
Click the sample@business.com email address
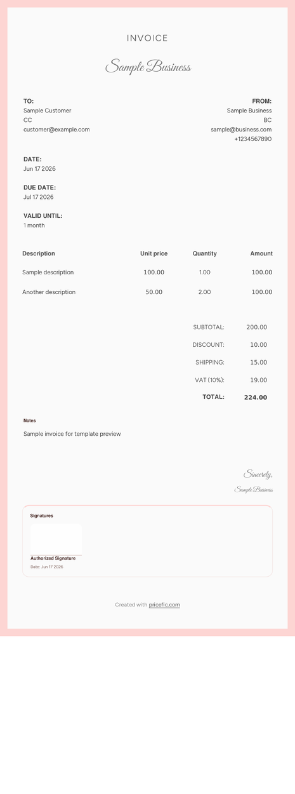(x=241, y=130)
